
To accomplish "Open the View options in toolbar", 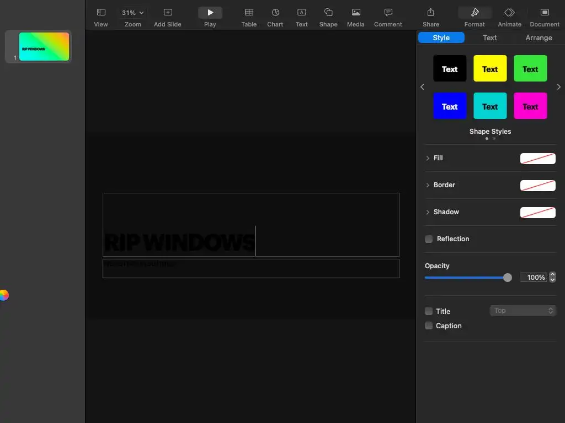I will coord(101,18).
